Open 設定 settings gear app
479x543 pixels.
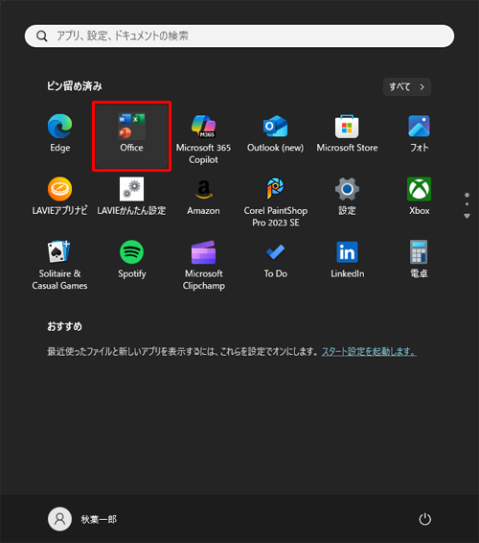tap(347, 197)
